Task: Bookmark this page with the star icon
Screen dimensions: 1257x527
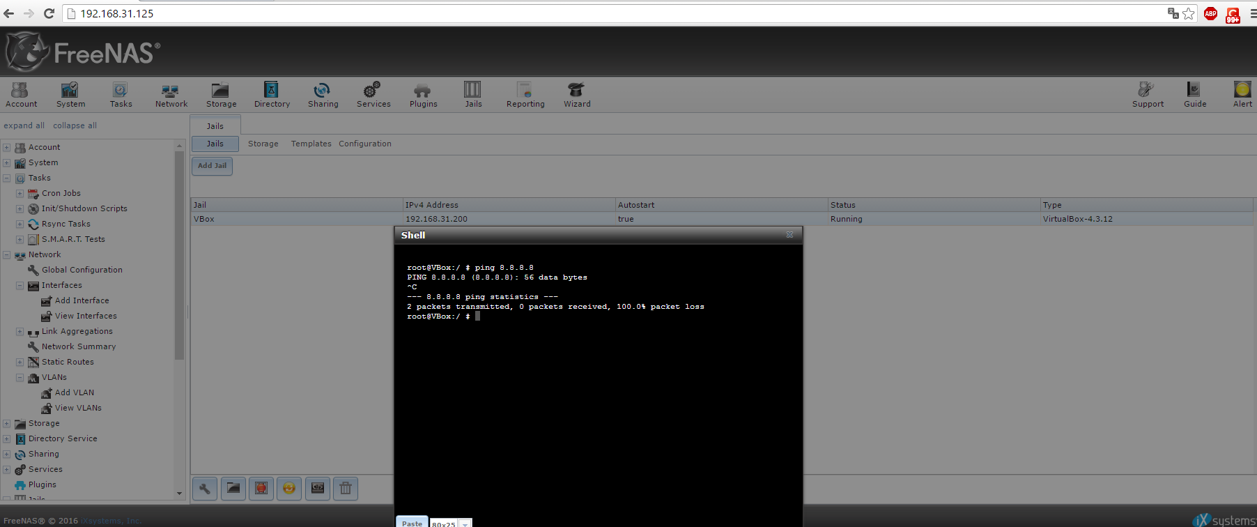Action: tap(1189, 13)
